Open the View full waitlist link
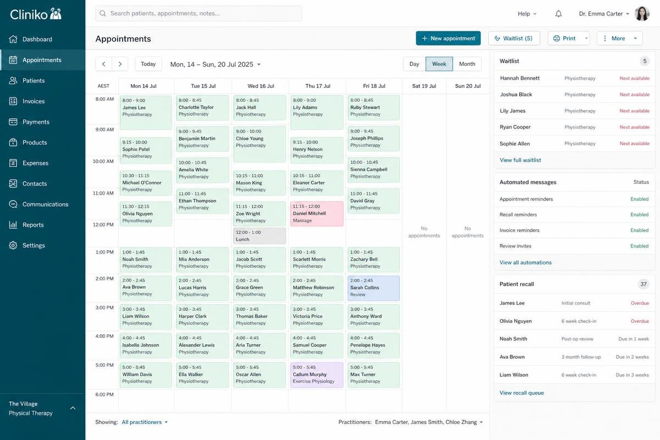The height and width of the screenshot is (440, 660). pyautogui.click(x=520, y=160)
